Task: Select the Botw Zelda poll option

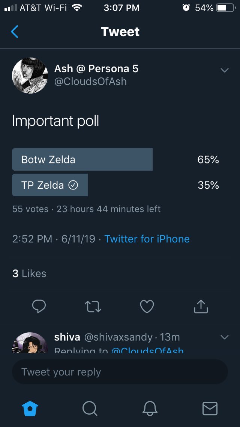Action: pyautogui.click(x=82, y=159)
